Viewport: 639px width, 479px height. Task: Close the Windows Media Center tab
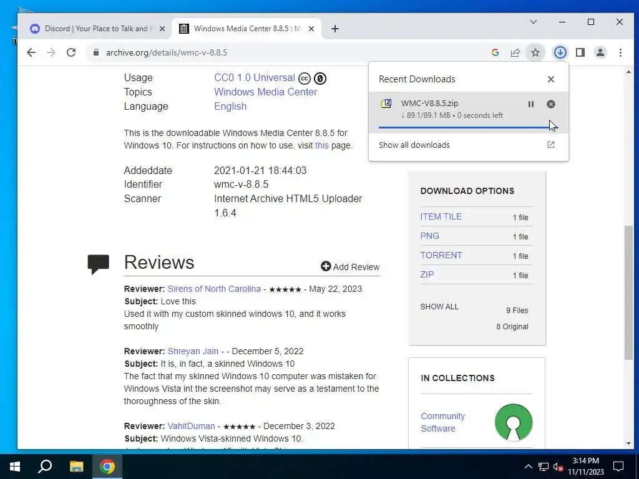point(311,29)
